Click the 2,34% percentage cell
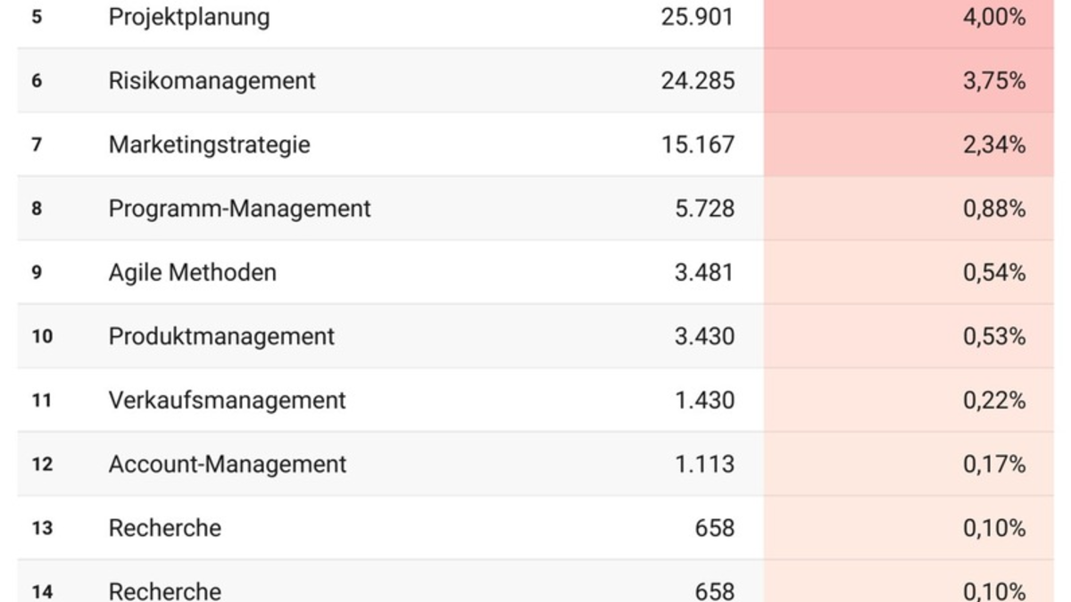 (993, 144)
